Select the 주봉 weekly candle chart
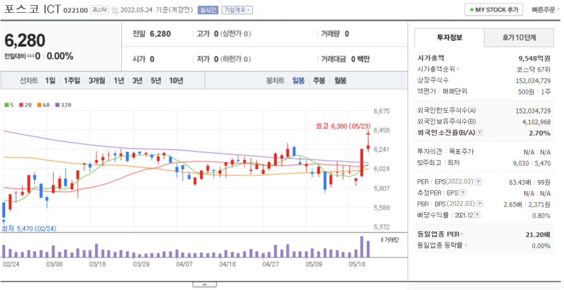 [x=319, y=80]
